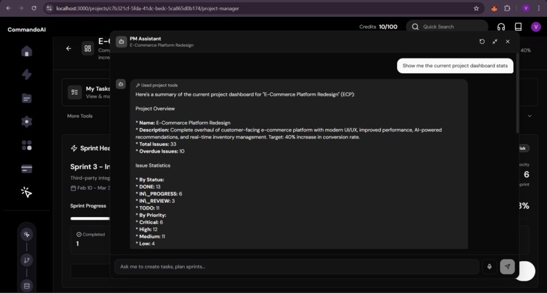Screen dimensions: 547x293
Task: Click the 'Issue Statistics' heading
Action: (x=153, y=165)
